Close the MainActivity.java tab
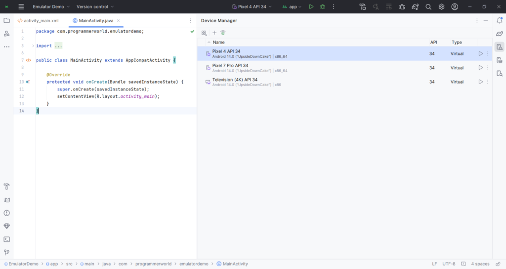Screen dimensions: 506x269 119,20
